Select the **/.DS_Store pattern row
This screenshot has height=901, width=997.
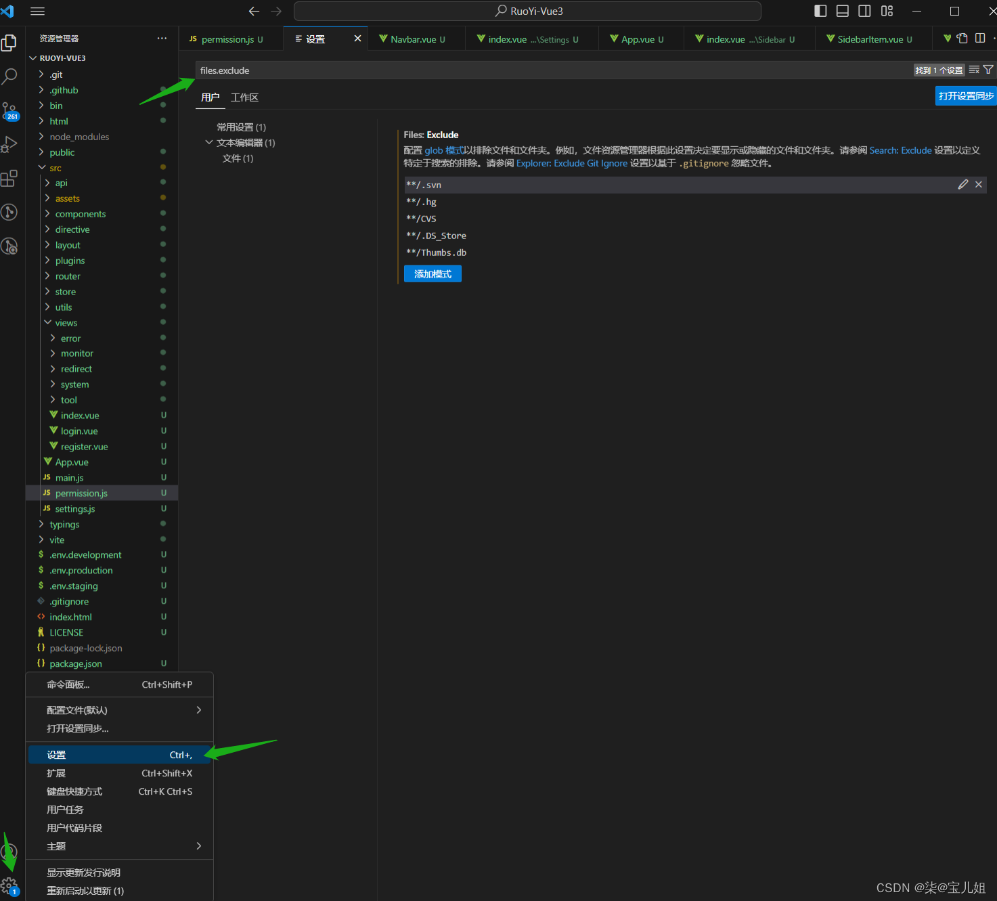pos(694,236)
